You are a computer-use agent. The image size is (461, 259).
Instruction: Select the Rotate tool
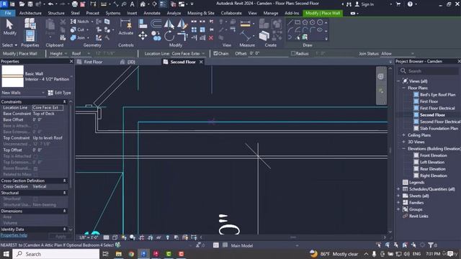coord(169,36)
